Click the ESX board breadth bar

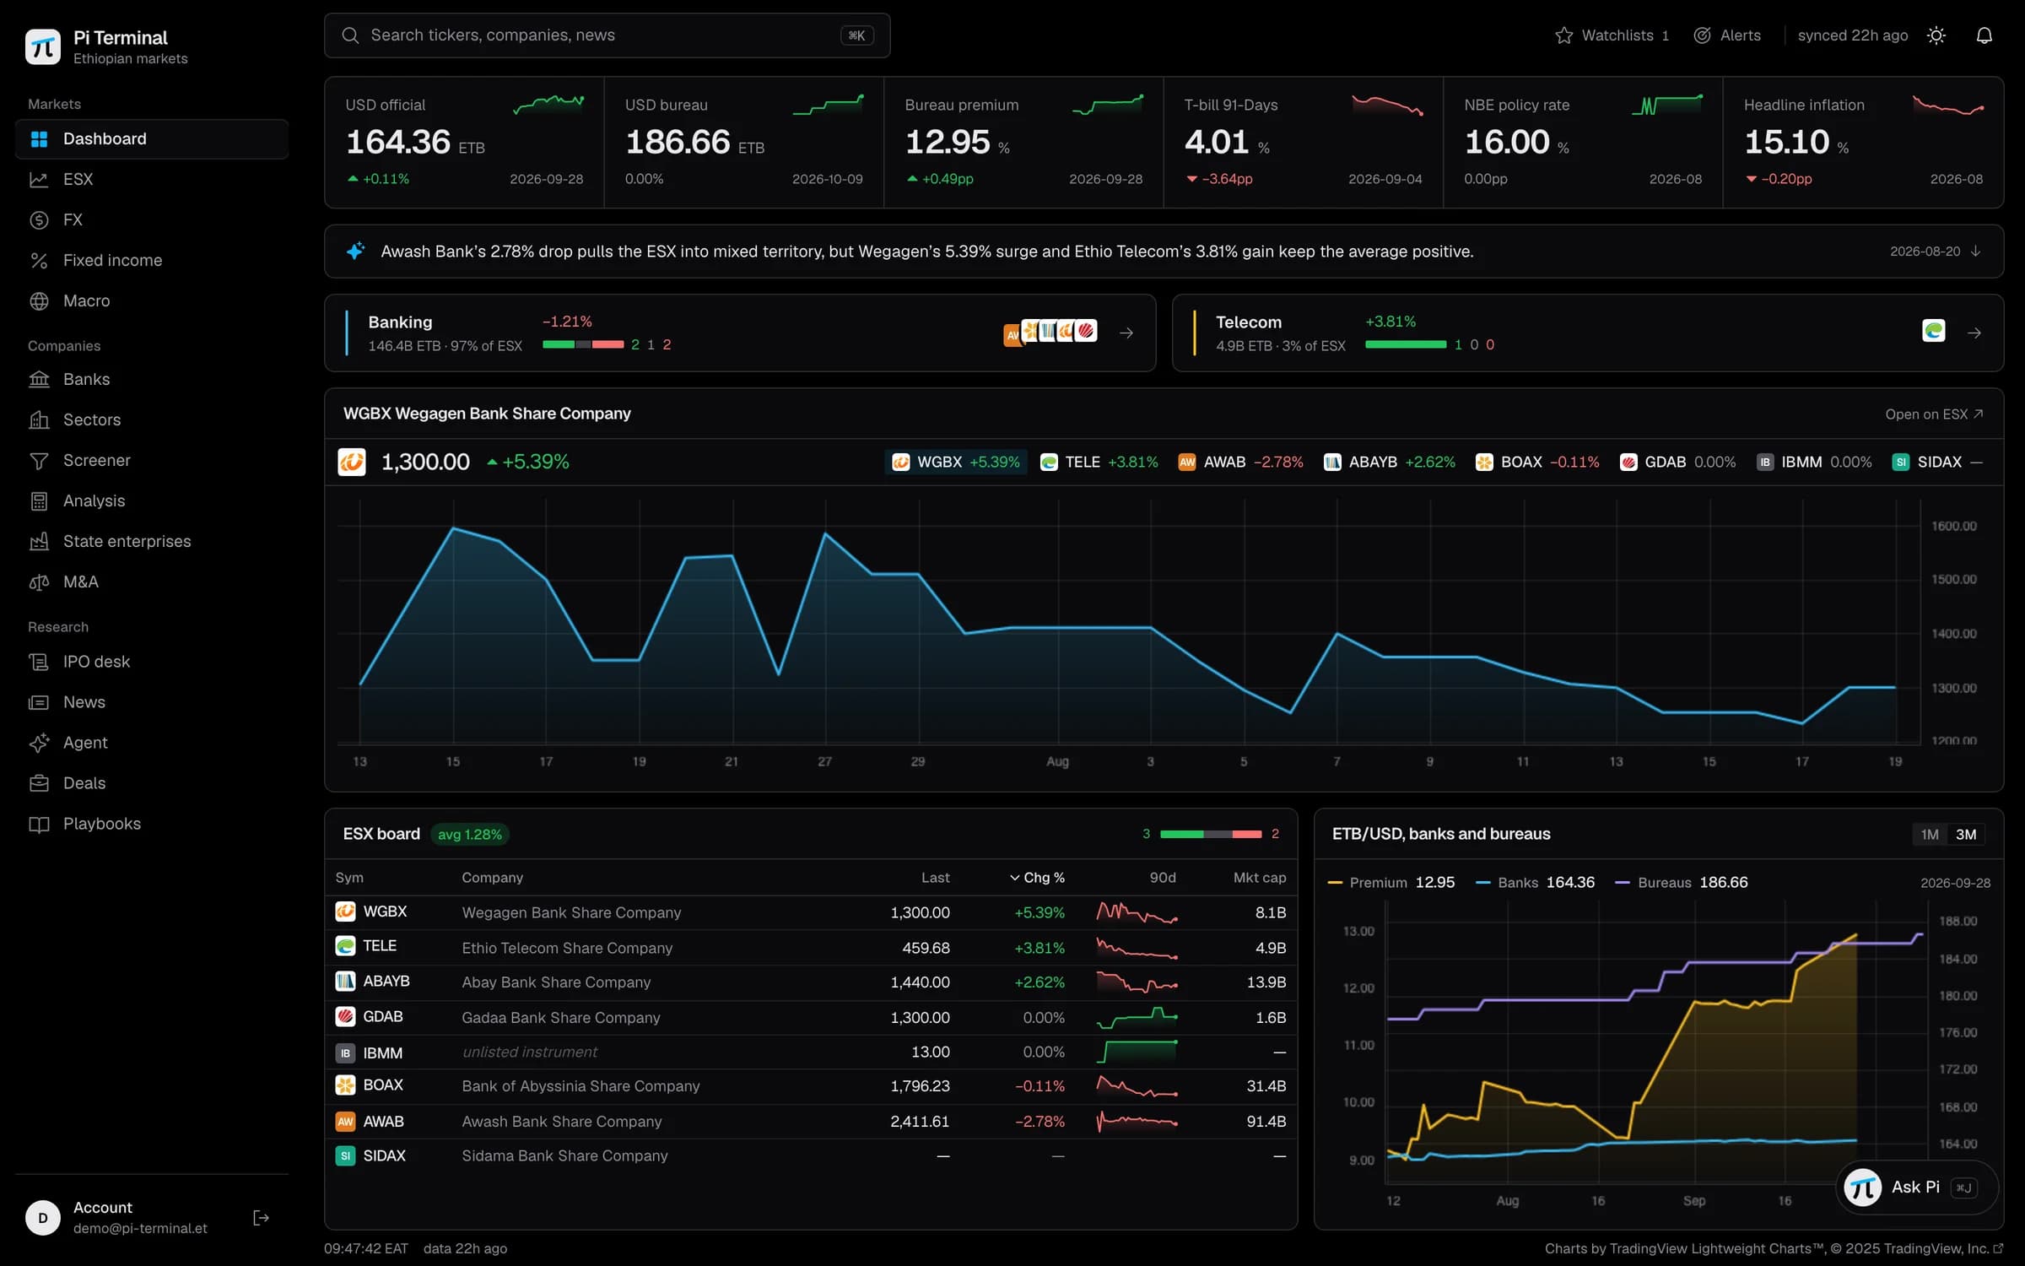(1211, 835)
